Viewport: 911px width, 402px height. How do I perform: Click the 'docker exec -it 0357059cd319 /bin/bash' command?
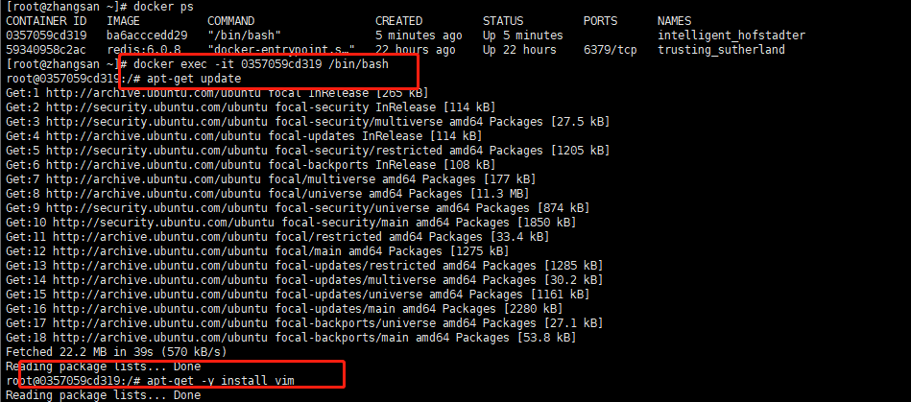[x=261, y=64]
